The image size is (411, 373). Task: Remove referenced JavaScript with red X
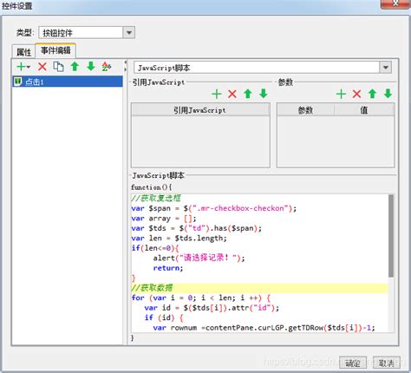coord(232,94)
